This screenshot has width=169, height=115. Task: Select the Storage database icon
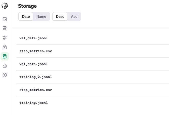pos(5,56)
